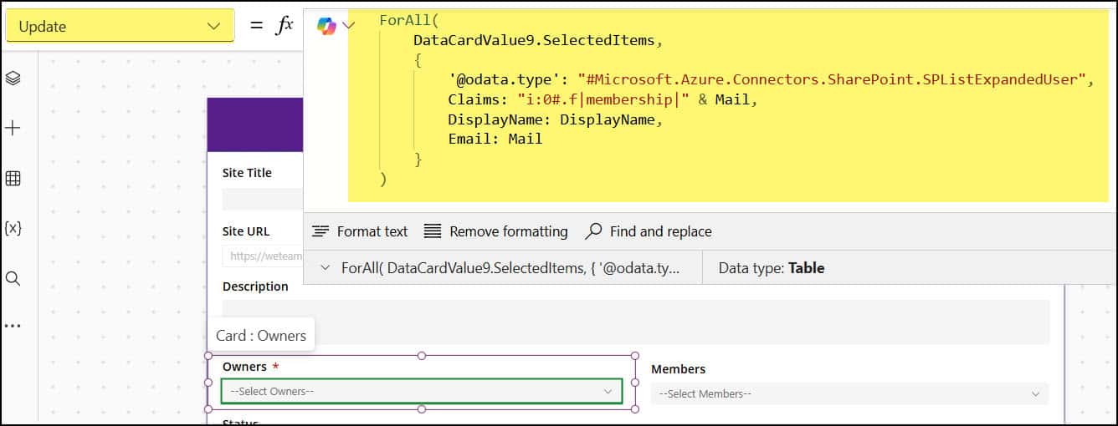
Task: Open the Variables {x} icon
Action: point(13,227)
